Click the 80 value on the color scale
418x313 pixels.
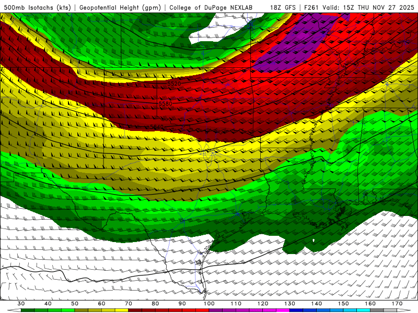coord(155,304)
